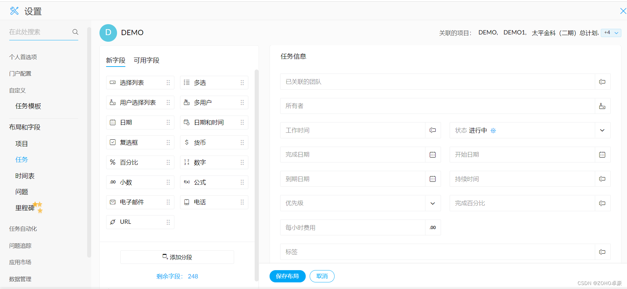Open the 优先级 dropdown arrow

[x=433, y=203]
